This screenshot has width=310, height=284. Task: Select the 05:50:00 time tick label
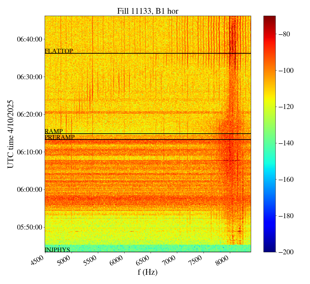[x=29, y=227]
